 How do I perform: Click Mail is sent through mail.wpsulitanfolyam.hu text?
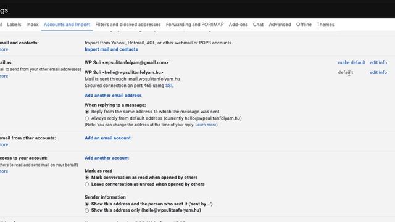132,79
